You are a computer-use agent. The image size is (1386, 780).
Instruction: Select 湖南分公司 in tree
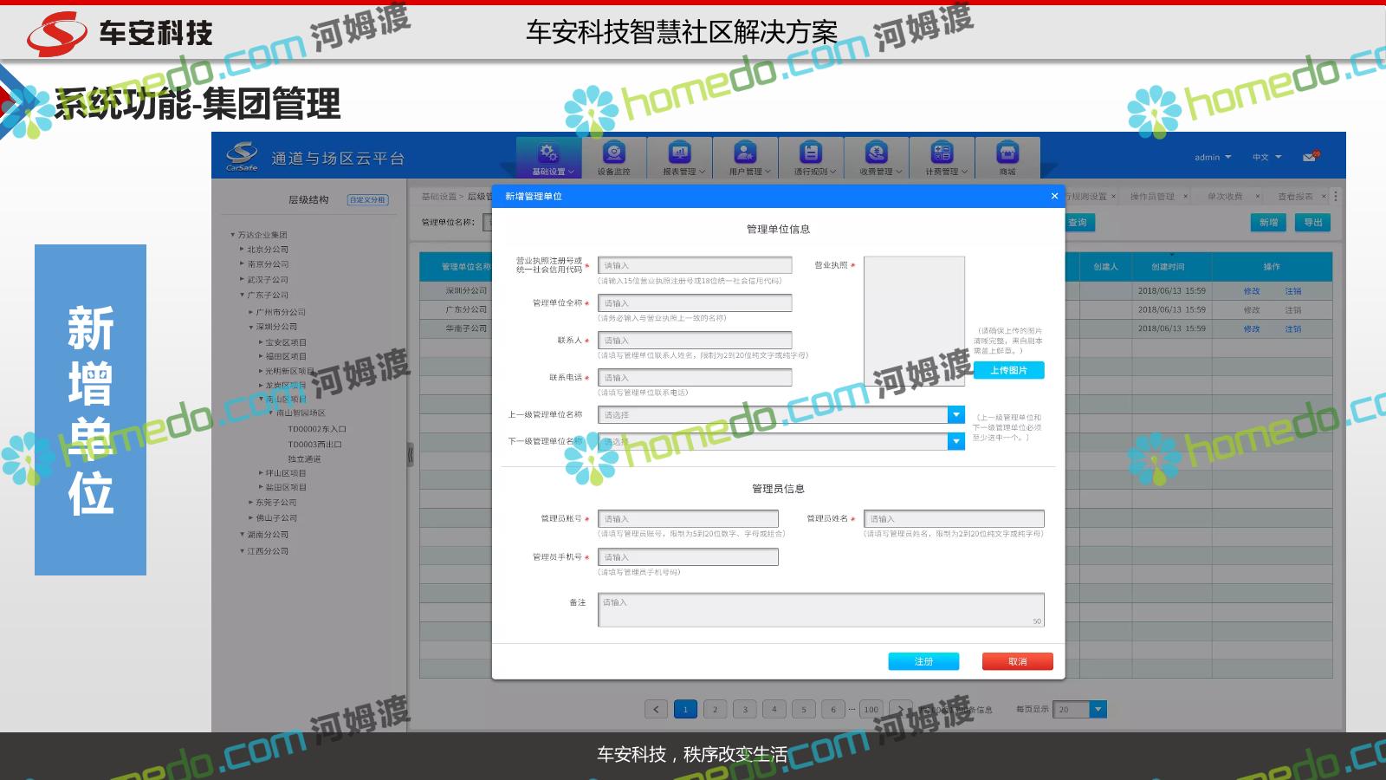click(x=268, y=535)
